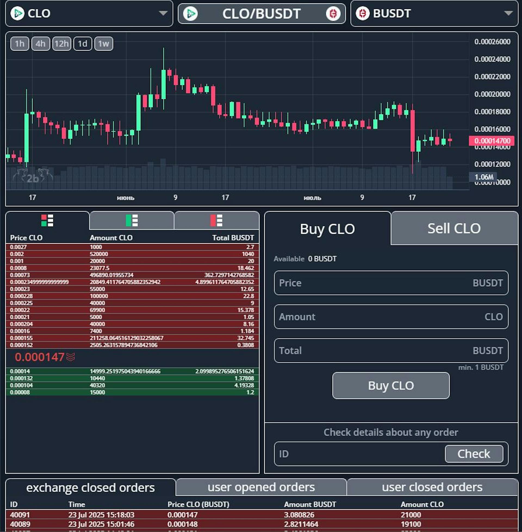Switch to the Sell CLO tab
This screenshot has height=532, width=522.
(x=454, y=228)
